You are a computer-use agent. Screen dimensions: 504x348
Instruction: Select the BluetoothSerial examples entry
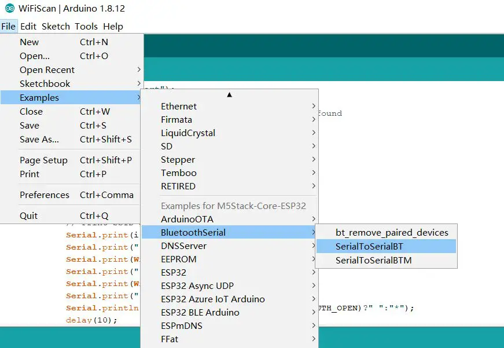tap(230, 233)
